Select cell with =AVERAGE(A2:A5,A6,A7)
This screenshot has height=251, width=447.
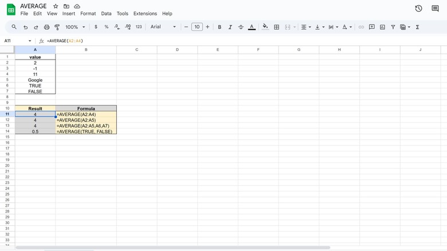point(86,125)
